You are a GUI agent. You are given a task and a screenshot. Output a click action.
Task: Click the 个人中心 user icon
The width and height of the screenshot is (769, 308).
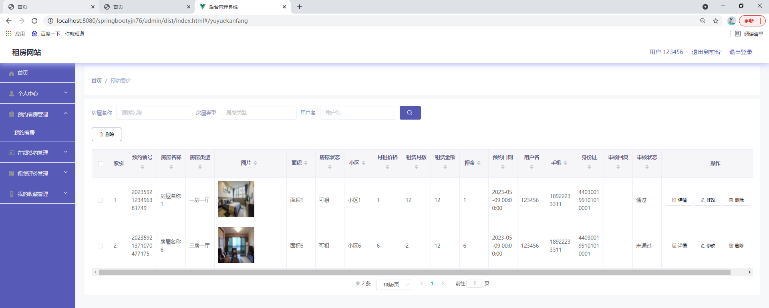pos(12,94)
